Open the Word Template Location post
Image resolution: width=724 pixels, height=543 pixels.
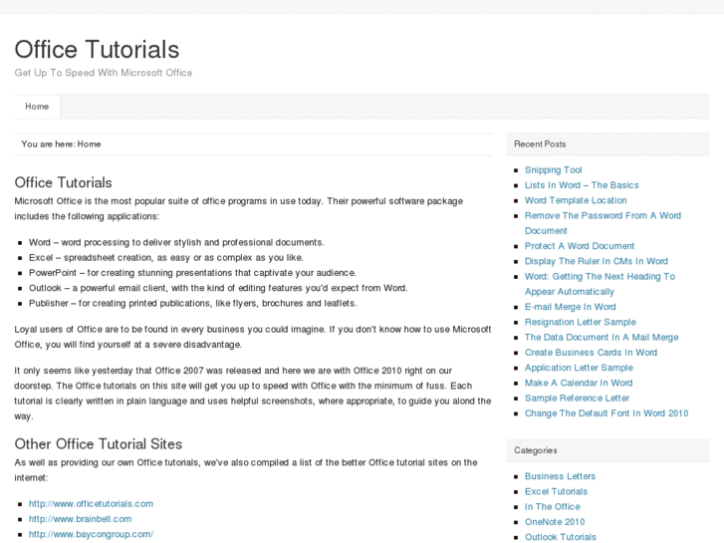point(576,200)
